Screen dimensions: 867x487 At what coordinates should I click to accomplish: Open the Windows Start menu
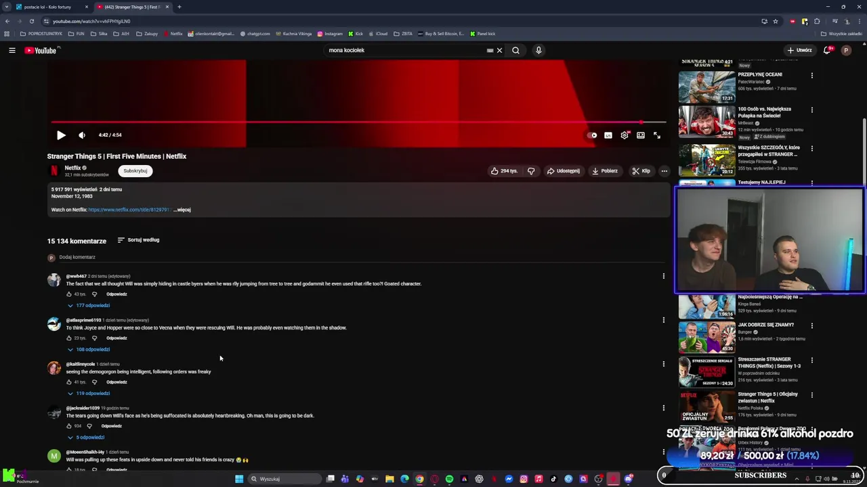239,479
